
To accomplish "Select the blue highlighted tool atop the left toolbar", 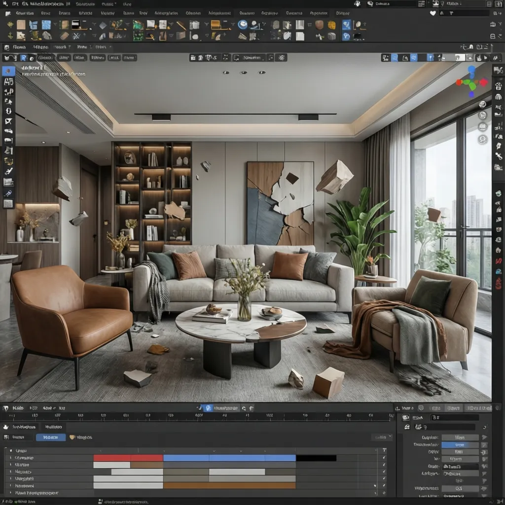I will tap(9, 71).
